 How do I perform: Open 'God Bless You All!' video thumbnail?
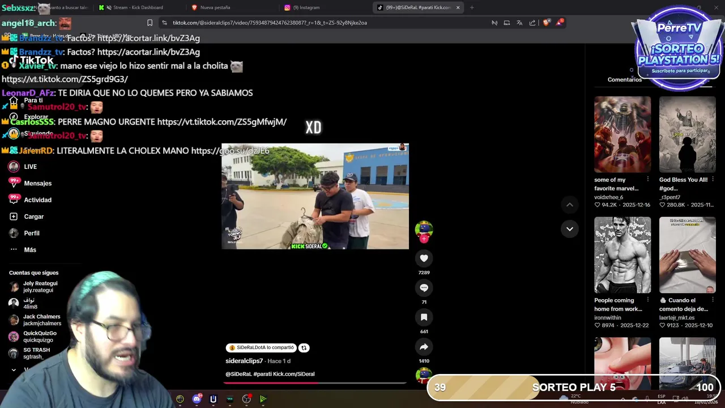(687, 134)
